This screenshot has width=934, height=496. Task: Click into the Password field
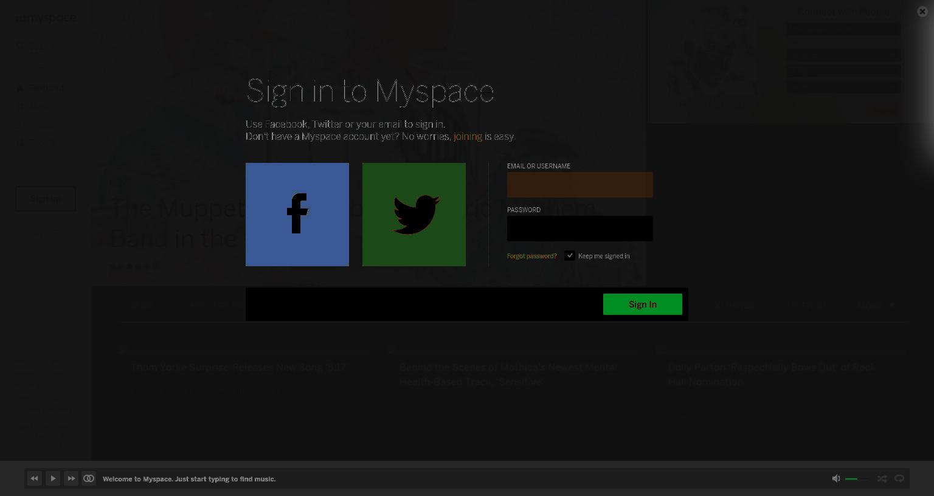tap(580, 229)
